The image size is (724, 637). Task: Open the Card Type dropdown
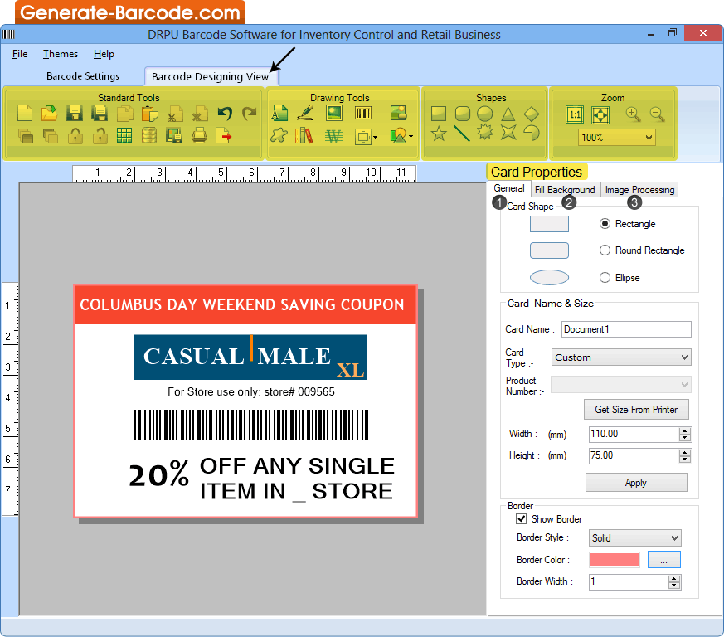tap(684, 357)
